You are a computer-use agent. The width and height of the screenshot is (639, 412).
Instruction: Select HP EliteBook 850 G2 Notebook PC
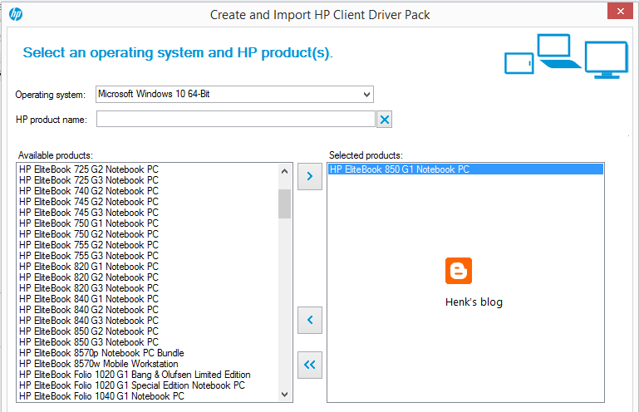(x=89, y=331)
